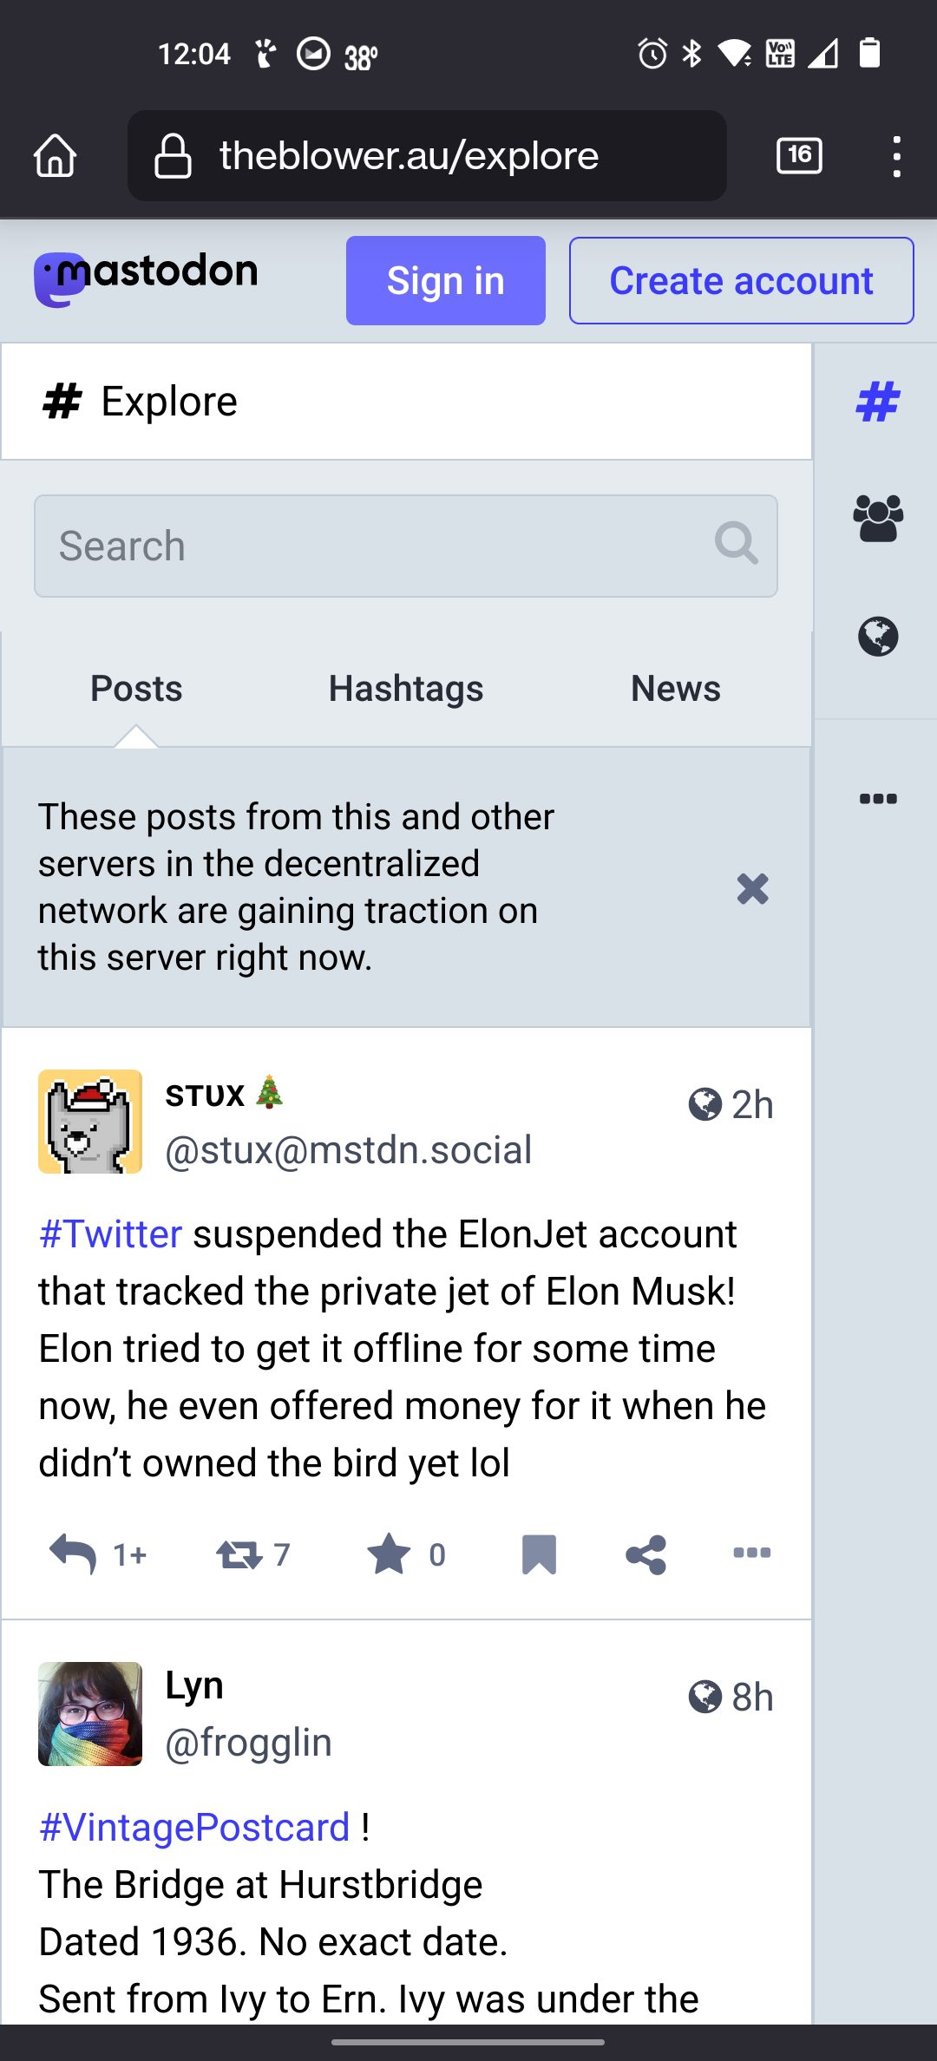
Task: Boost STUX's ElonJet post
Action: tap(239, 1554)
